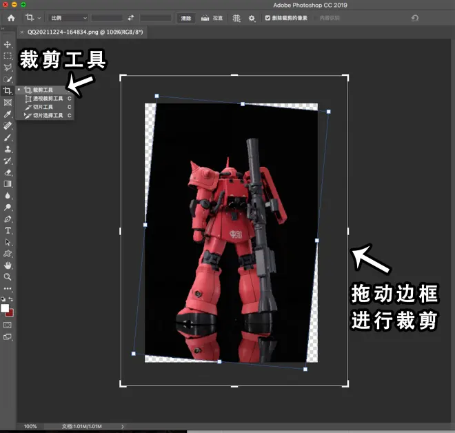Viewport: 455px width, 433px height.
Task: Click the 文档:1.01M/1.01M status info
Action: (82, 426)
